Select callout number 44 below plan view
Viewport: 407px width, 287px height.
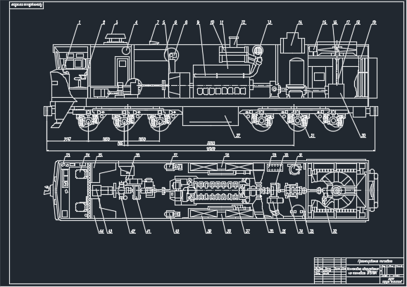(x=101, y=231)
